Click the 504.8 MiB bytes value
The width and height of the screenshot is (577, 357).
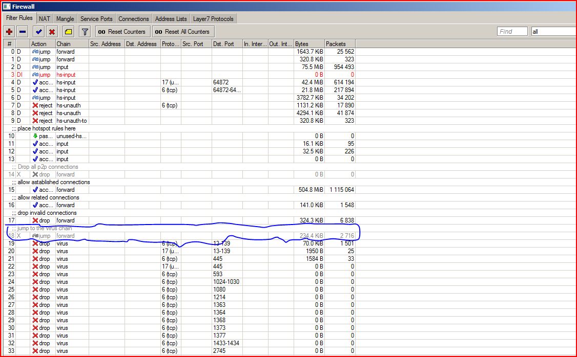point(311,190)
